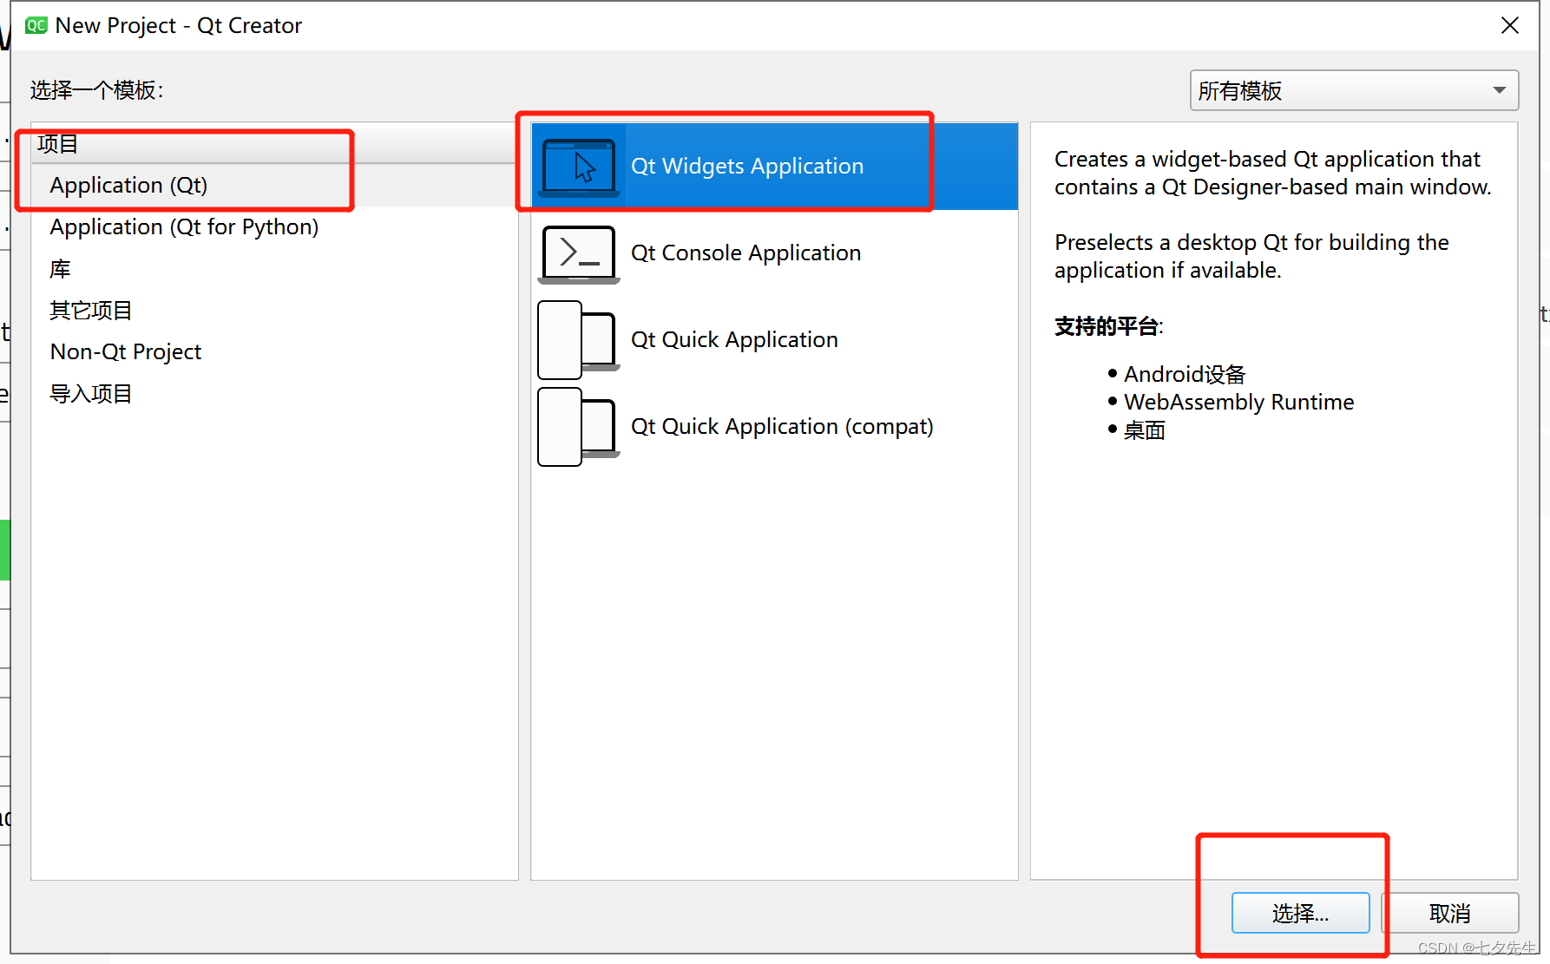Select the Qt Widgets Application laptop icon
The width and height of the screenshot is (1550, 964).
(x=579, y=166)
